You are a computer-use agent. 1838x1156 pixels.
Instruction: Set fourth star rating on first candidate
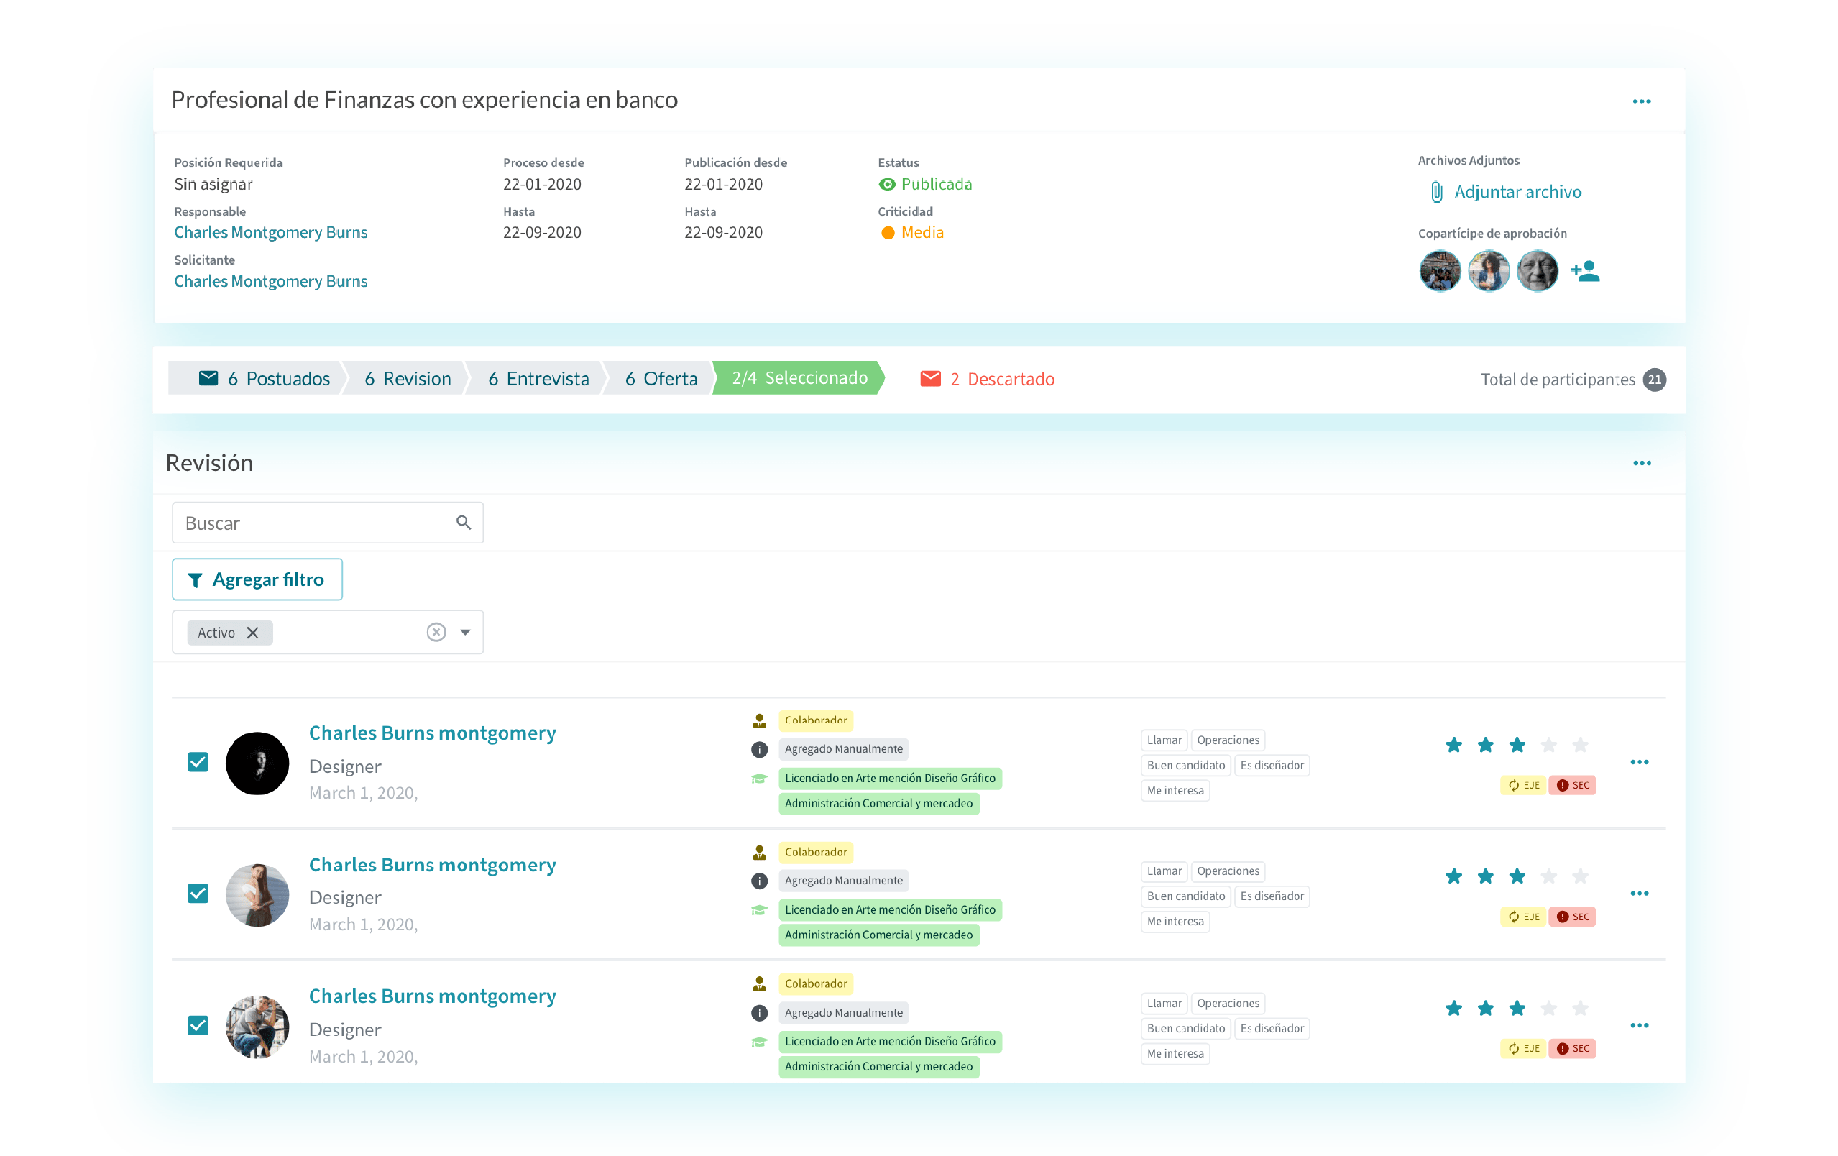point(1549,745)
